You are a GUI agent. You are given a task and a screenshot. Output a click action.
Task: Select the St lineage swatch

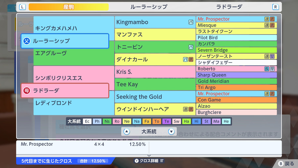coord(206,121)
